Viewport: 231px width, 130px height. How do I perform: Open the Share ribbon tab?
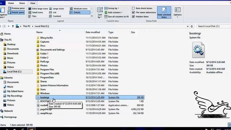pos(22,3)
